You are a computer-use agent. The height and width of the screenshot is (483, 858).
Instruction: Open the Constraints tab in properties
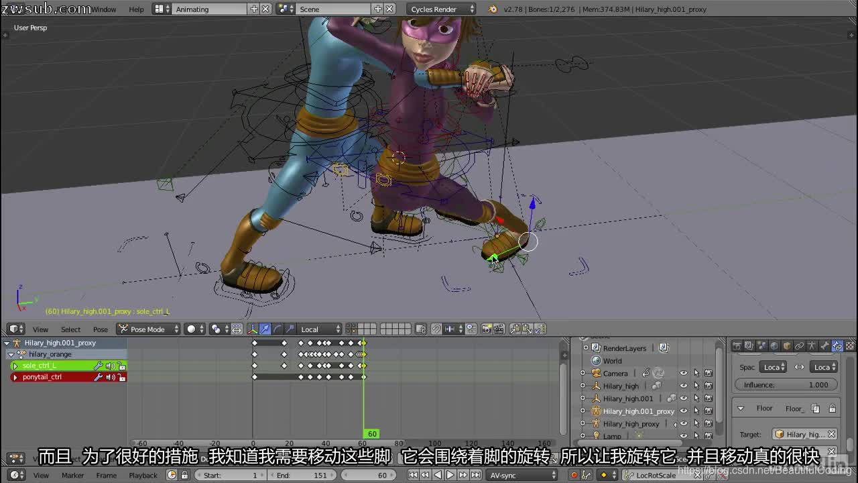pos(800,346)
